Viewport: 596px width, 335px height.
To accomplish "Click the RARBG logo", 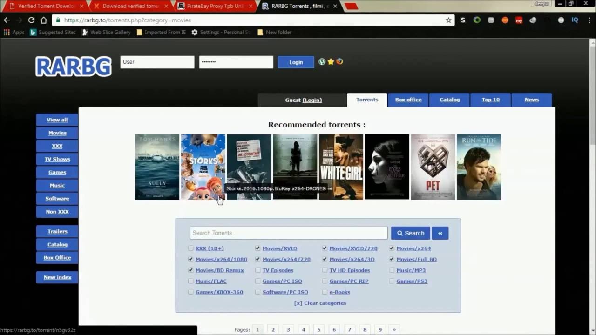I will point(74,66).
